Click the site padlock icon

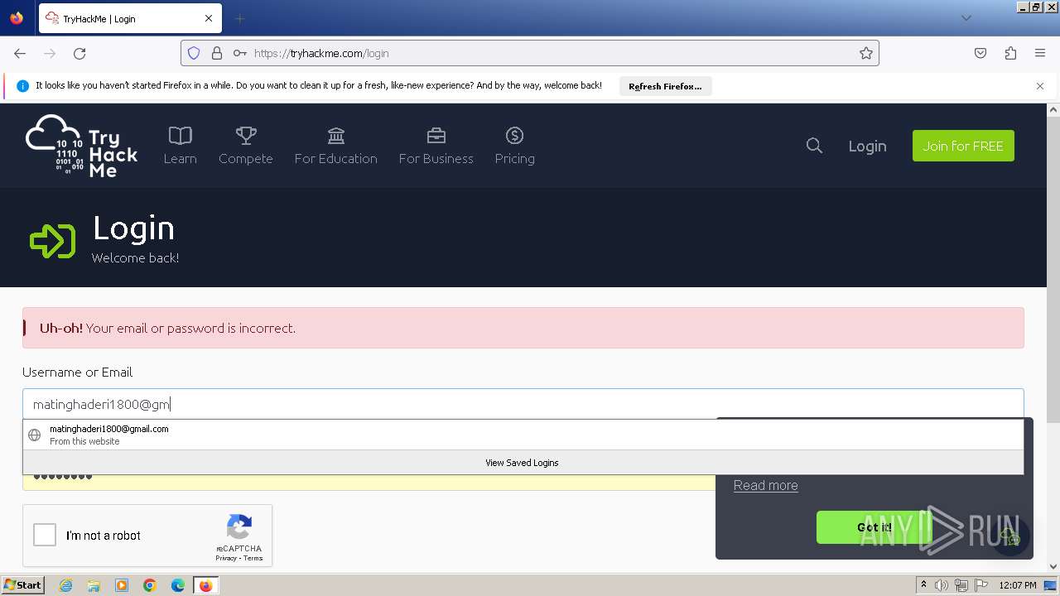[x=217, y=53]
